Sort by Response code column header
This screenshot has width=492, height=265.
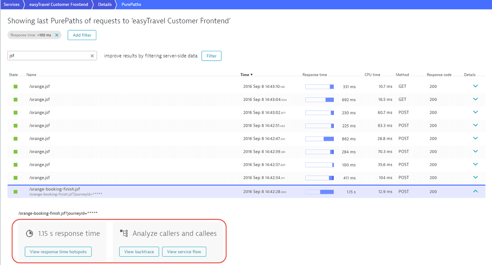[x=439, y=75]
